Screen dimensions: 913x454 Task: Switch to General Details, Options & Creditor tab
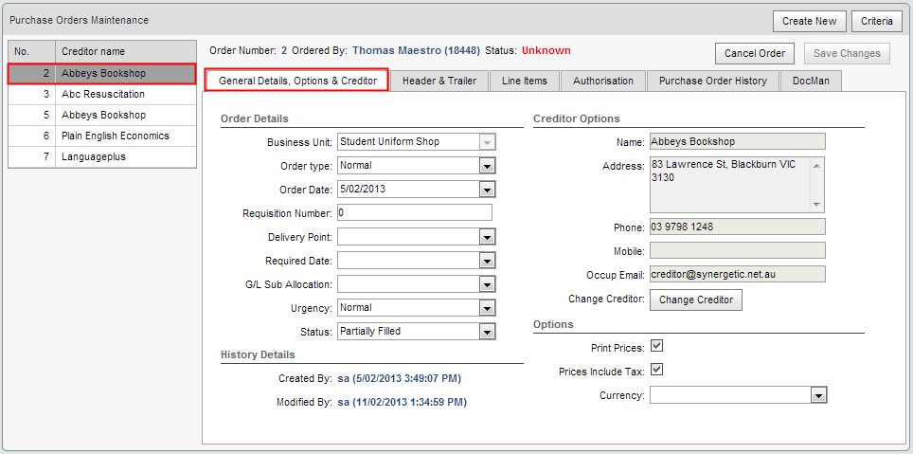pos(297,81)
